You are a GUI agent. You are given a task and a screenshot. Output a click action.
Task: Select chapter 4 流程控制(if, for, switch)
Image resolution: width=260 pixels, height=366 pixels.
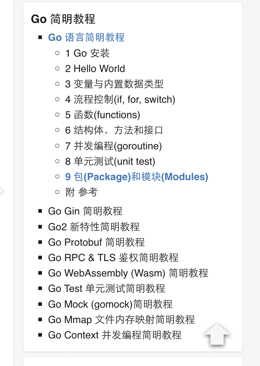120,100
